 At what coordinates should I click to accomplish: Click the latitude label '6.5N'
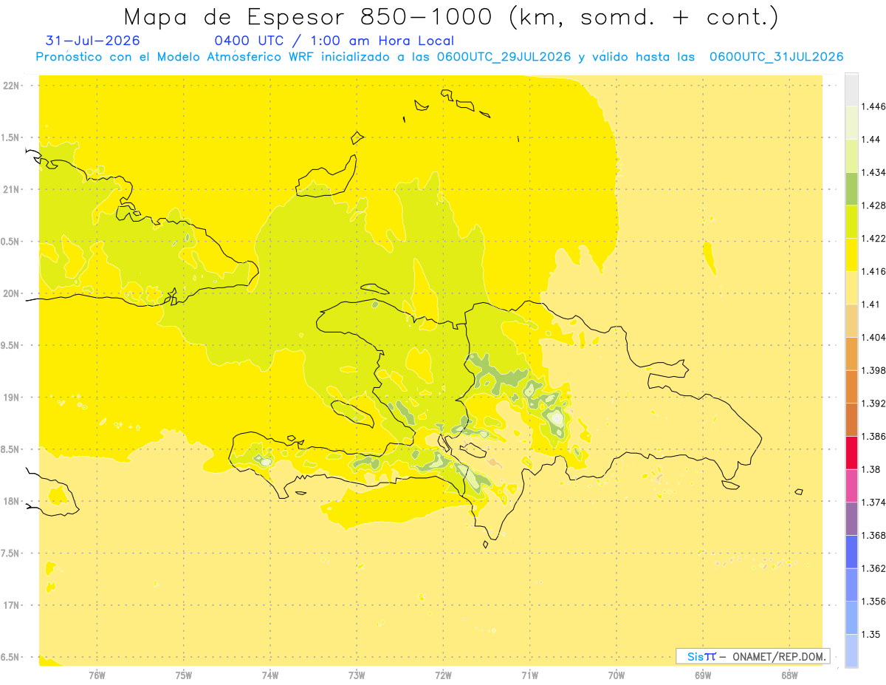click(11, 657)
